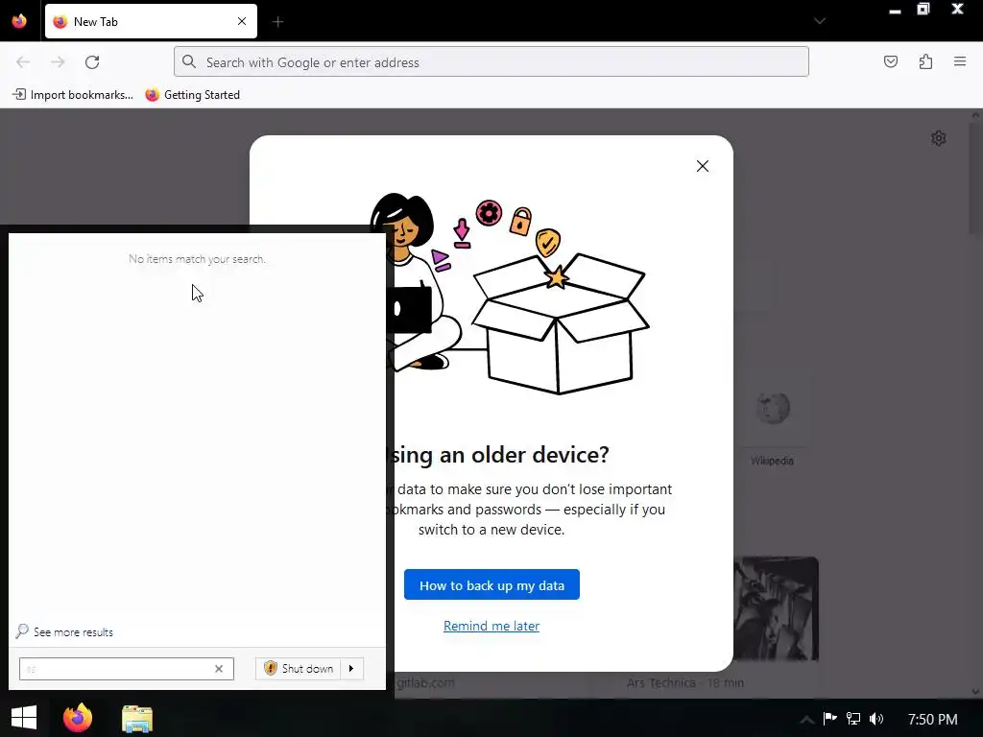
Task: Open File Explorer from the taskbar
Action: click(x=137, y=719)
